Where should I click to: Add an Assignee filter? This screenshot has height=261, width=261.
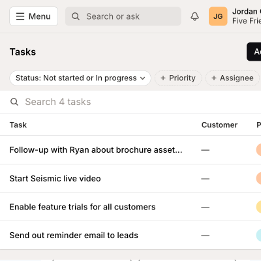point(232,78)
